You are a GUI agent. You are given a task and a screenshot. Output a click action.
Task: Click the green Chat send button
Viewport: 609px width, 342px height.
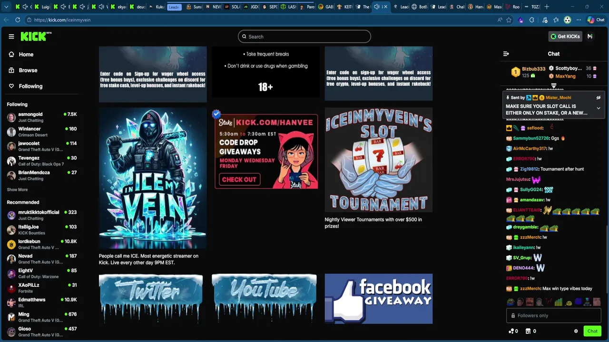tap(592, 331)
